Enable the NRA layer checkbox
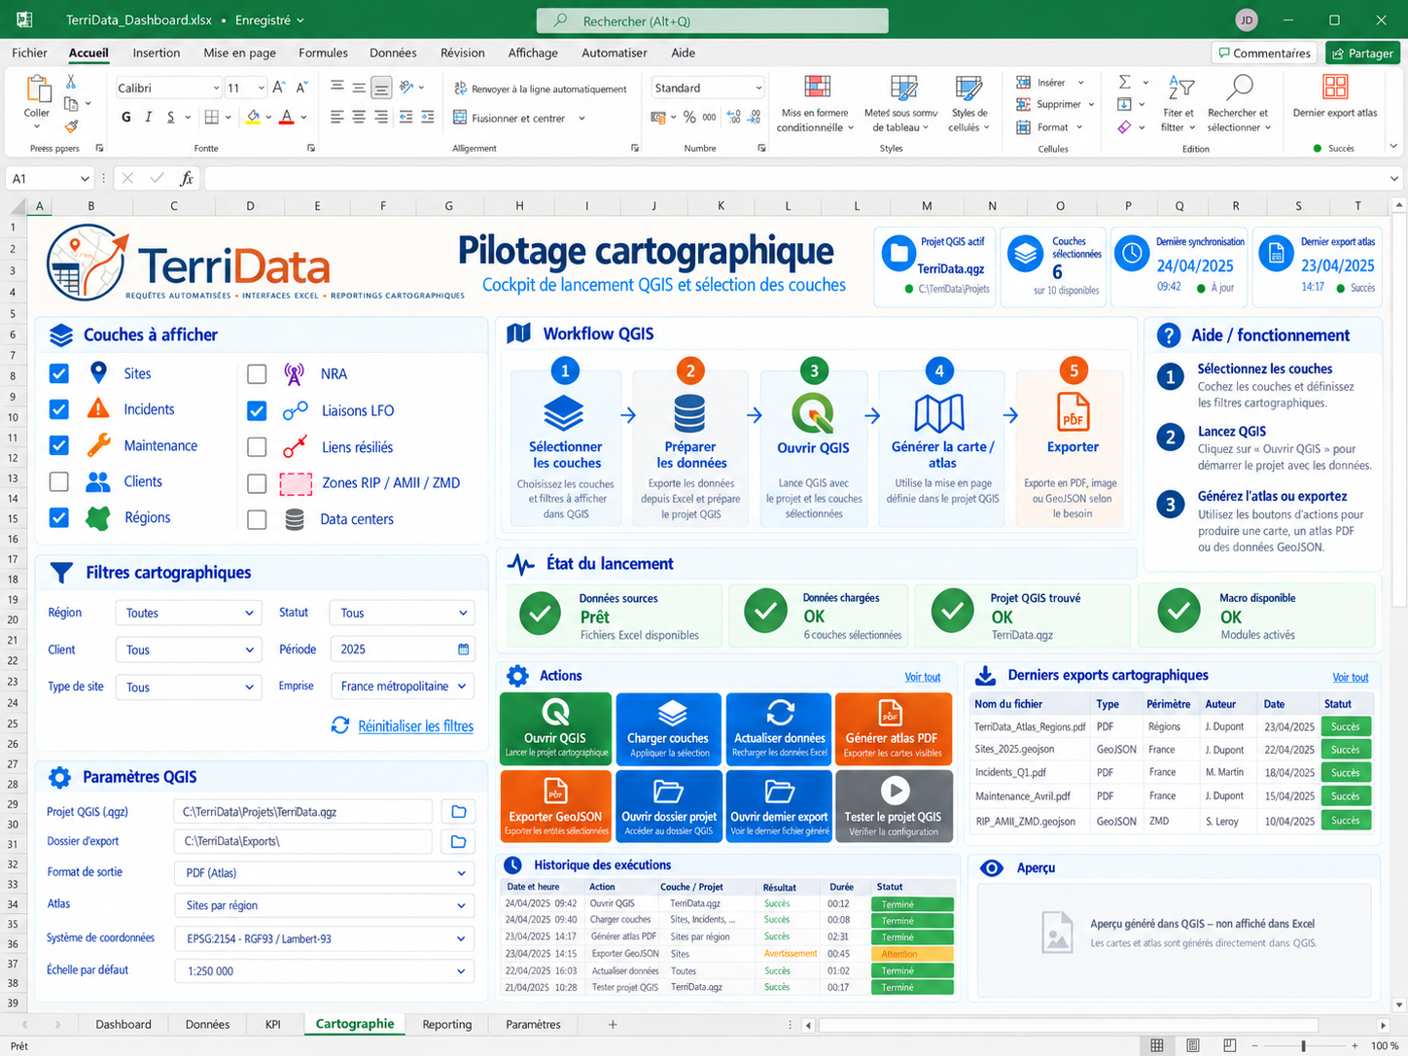 [x=257, y=373]
